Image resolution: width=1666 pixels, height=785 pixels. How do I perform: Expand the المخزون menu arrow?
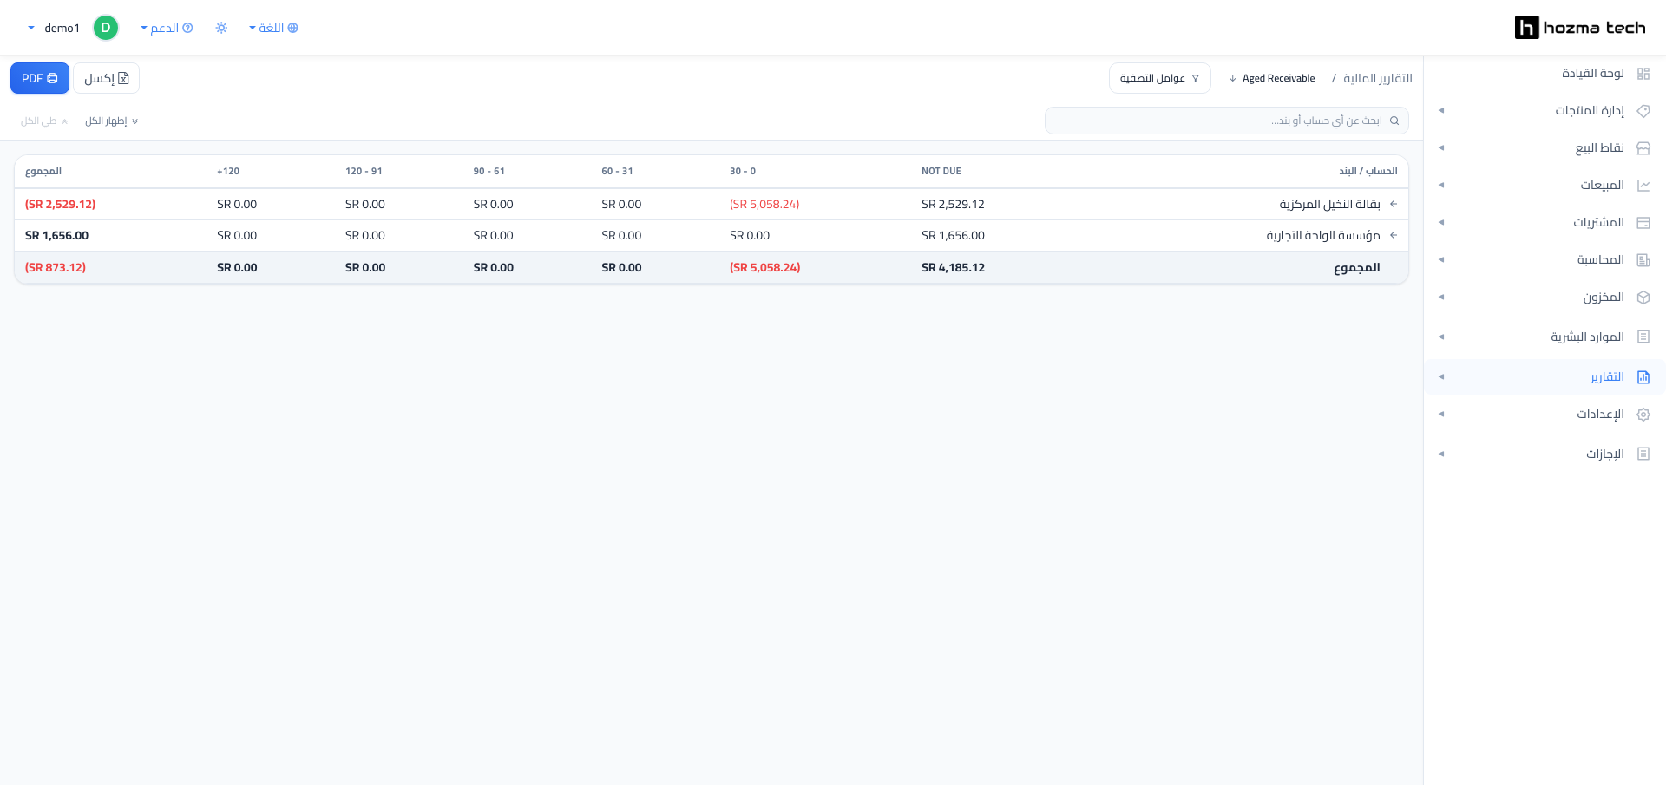[x=1441, y=297]
